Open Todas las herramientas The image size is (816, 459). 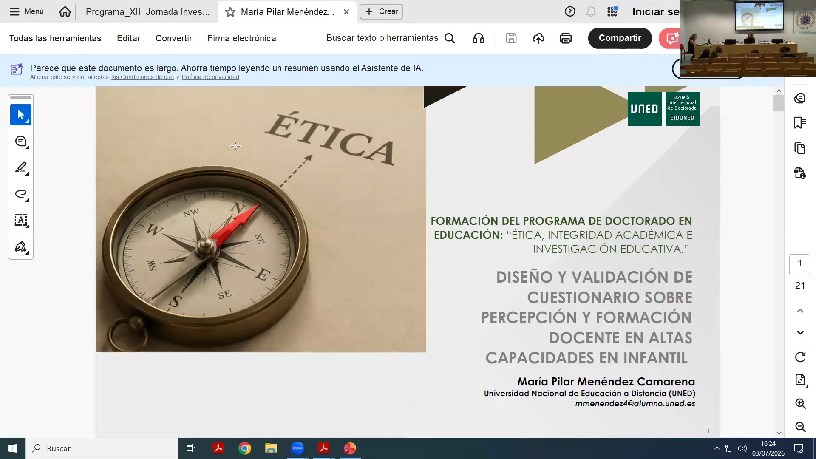coord(55,38)
